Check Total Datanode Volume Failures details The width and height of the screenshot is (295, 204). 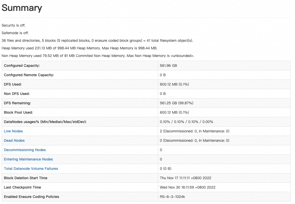[31, 169]
